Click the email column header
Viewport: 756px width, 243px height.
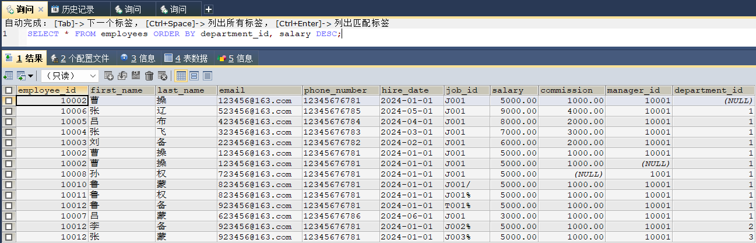pyautogui.click(x=259, y=90)
